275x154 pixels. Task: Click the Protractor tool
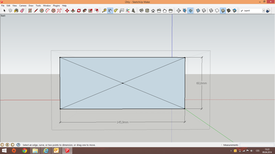click(x=116, y=11)
